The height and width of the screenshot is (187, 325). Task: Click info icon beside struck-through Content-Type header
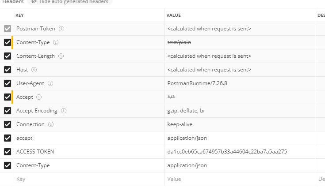pyautogui.click(x=56, y=42)
